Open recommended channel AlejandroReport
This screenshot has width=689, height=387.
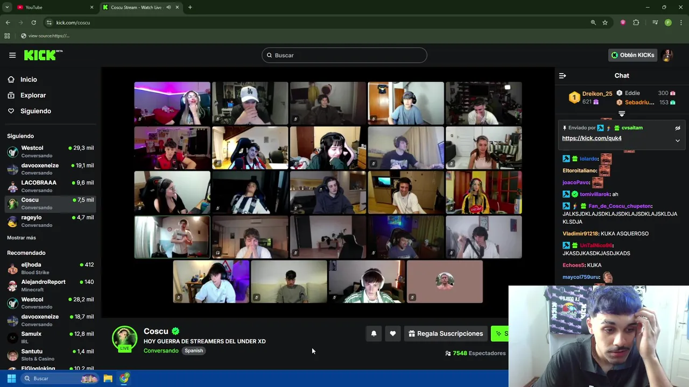tap(51, 285)
